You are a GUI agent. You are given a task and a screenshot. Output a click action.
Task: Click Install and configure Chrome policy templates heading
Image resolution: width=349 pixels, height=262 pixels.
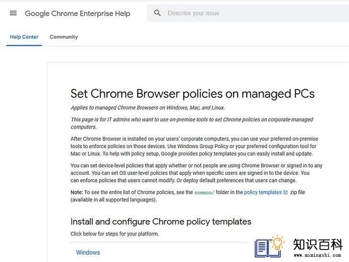(161, 222)
